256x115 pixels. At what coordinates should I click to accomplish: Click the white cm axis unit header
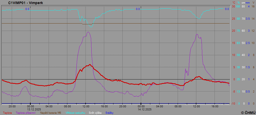click(x=243, y=3)
